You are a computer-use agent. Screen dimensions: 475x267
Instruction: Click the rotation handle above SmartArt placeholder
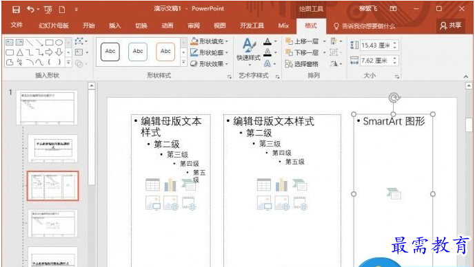click(x=394, y=98)
